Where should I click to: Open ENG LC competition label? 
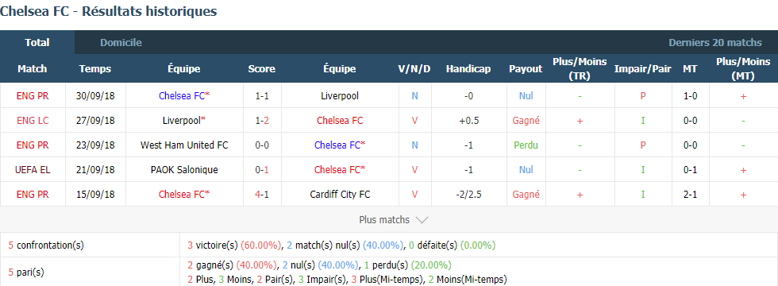[x=33, y=120]
